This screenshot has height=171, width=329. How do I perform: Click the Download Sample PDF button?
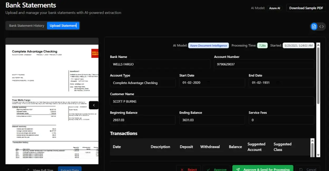click(306, 8)
